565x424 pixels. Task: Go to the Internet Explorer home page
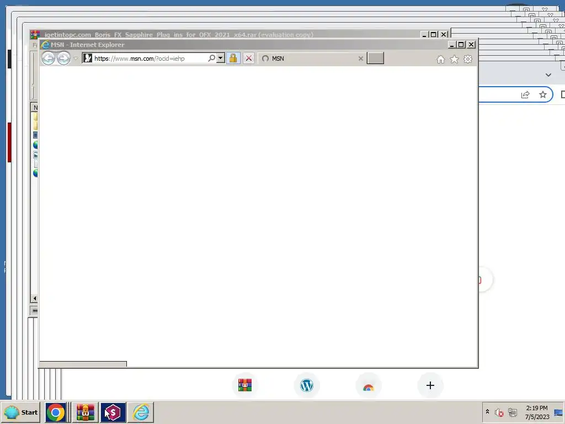(x=440, y=59)
